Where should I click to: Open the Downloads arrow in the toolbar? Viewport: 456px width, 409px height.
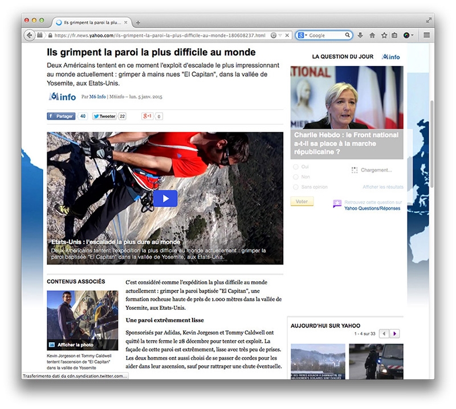360,35
